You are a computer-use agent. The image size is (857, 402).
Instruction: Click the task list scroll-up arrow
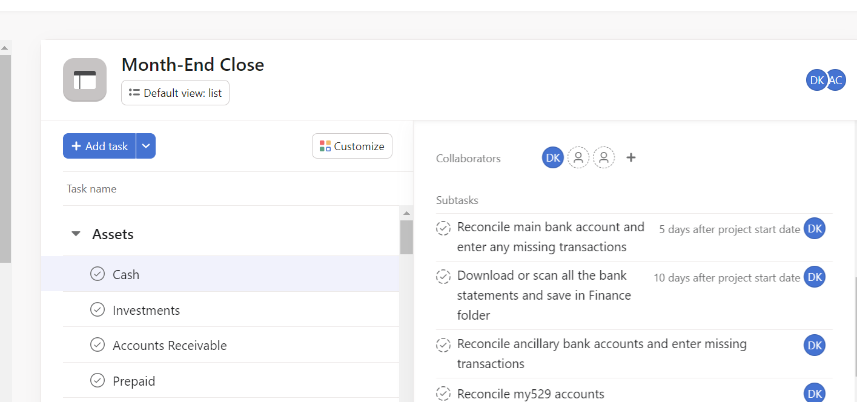coord(406,213)
